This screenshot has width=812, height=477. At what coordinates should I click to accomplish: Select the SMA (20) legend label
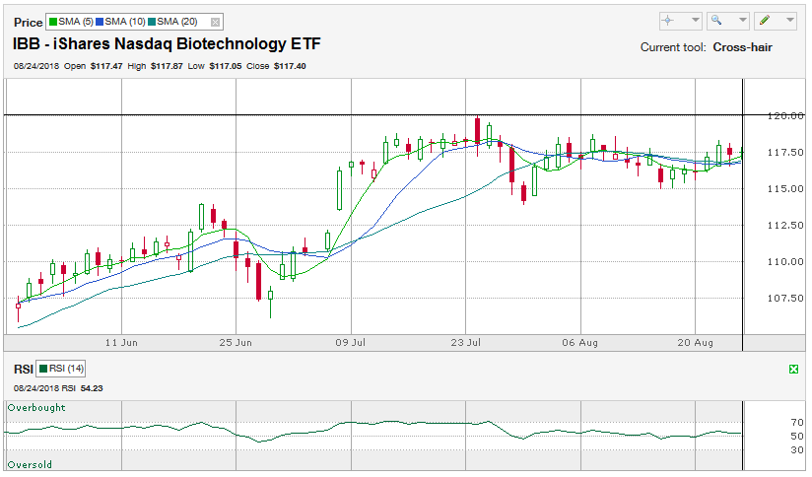177,22
